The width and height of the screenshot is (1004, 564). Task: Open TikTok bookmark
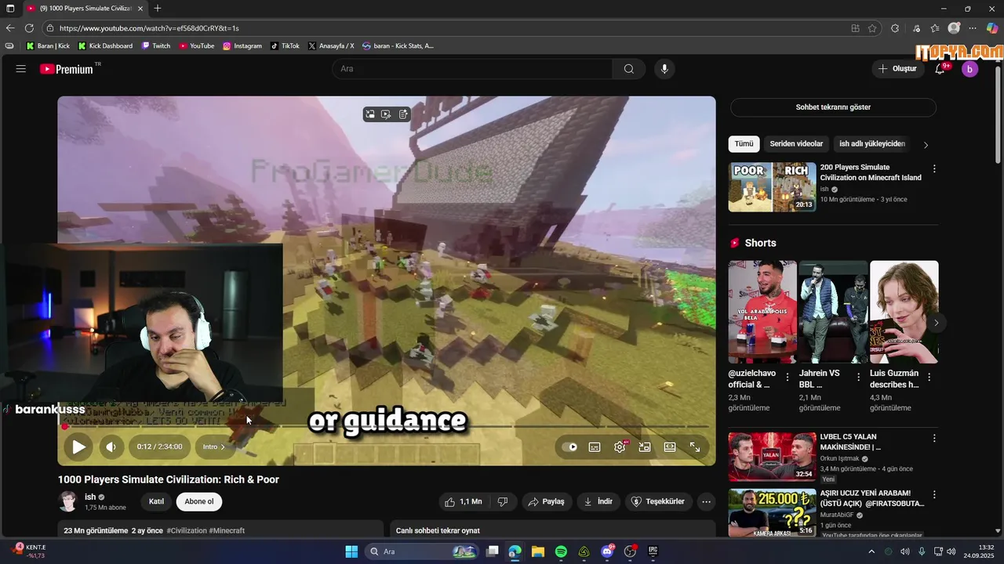pos(285,45)
